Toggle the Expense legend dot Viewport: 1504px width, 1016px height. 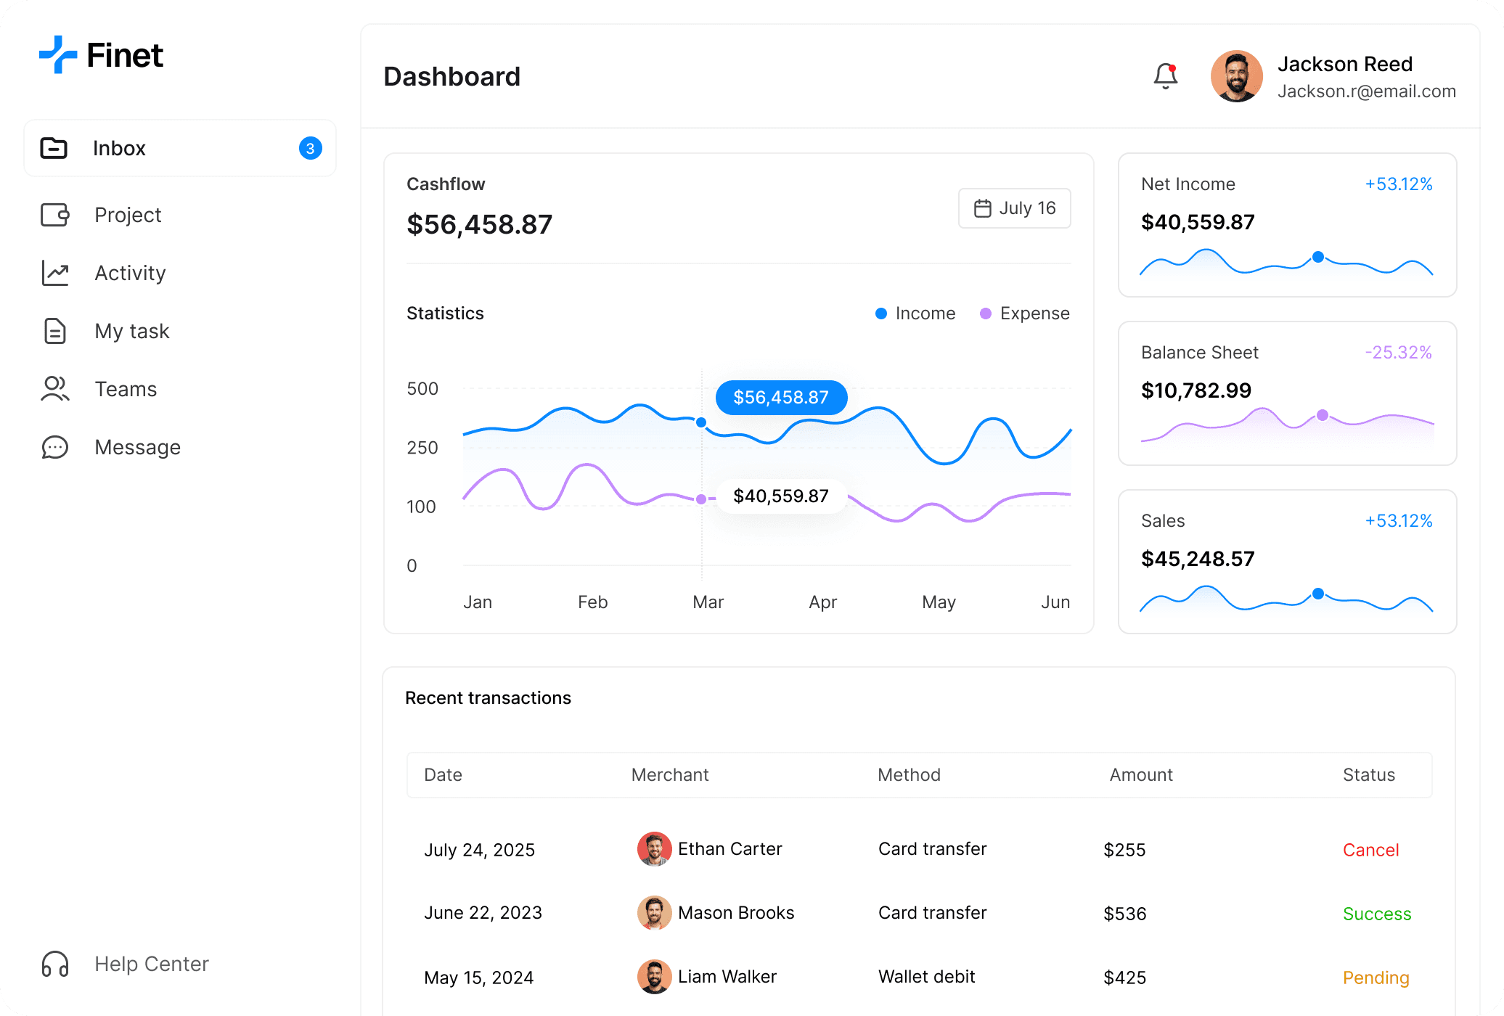click(x=985, y=313)
